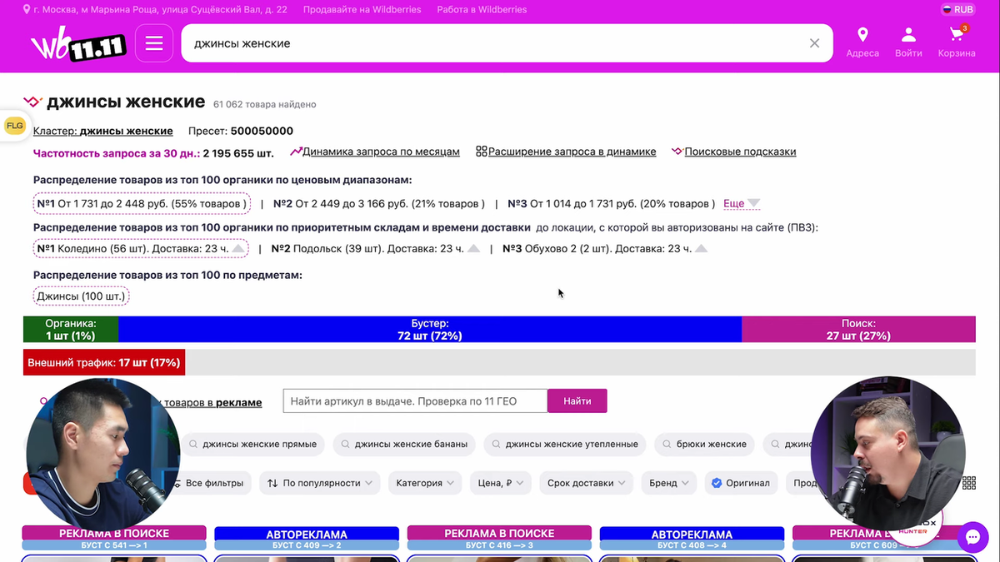Image resolution: width=1000 pixels, height=562 pixels.
Task: Expand the Еще price ranges list
Action: pyautogui.click(x=742, y=203)
